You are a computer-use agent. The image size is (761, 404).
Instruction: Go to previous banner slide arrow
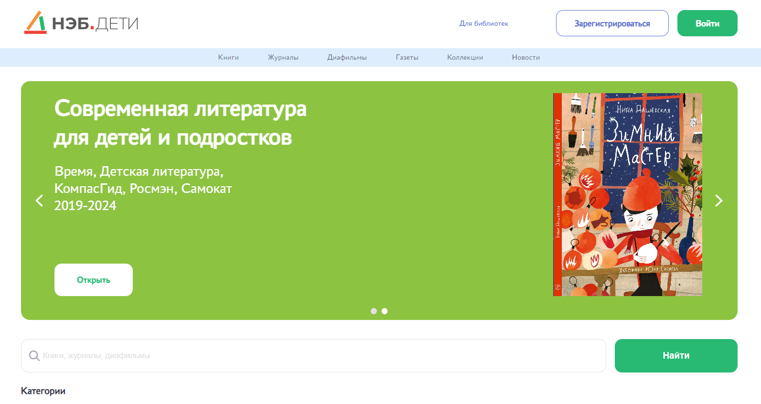click(40, 201)
